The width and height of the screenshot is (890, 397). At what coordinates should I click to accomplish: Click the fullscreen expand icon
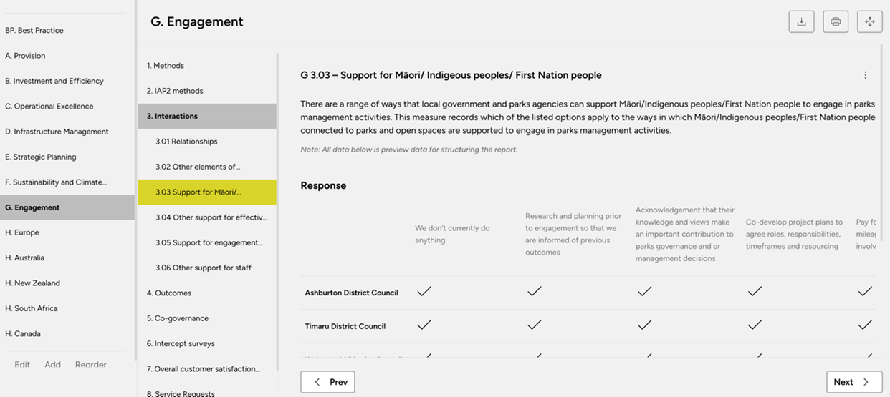[x=869, y=21]
